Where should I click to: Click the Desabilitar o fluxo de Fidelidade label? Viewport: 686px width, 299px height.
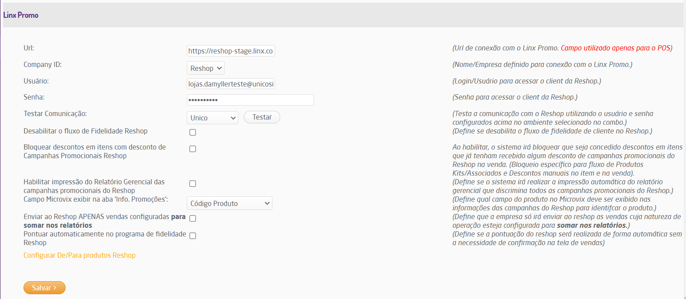(x=86, y=131)
